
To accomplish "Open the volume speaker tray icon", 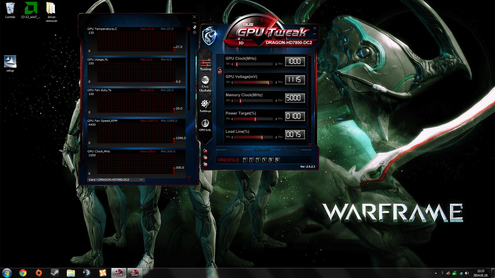I will (x=467, y=273).
